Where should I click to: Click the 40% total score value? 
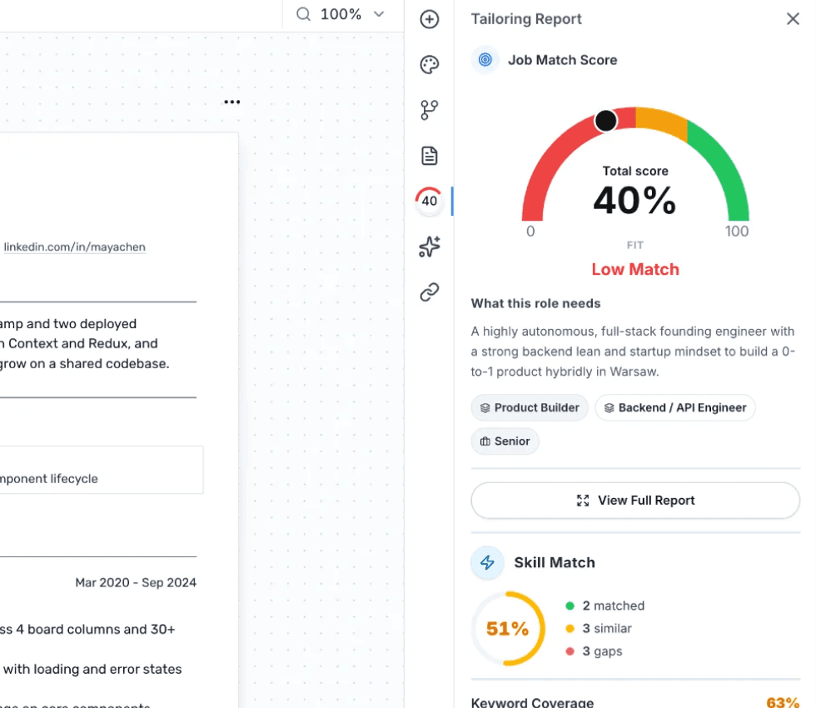coord(634,201)
